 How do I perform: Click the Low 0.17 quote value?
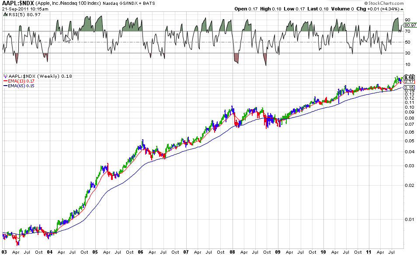click(294, 9)
